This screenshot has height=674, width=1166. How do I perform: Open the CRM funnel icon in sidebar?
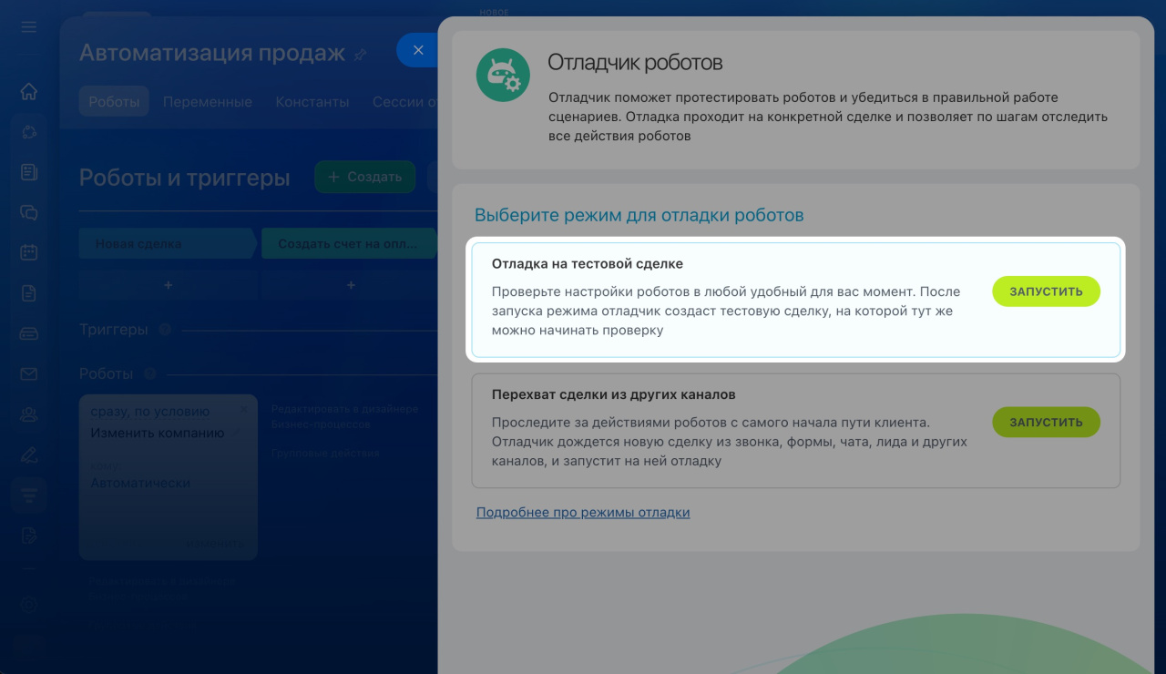pos(29,495)
